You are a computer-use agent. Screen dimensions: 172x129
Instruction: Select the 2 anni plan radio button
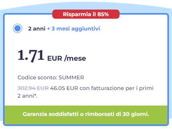(17, 29)
